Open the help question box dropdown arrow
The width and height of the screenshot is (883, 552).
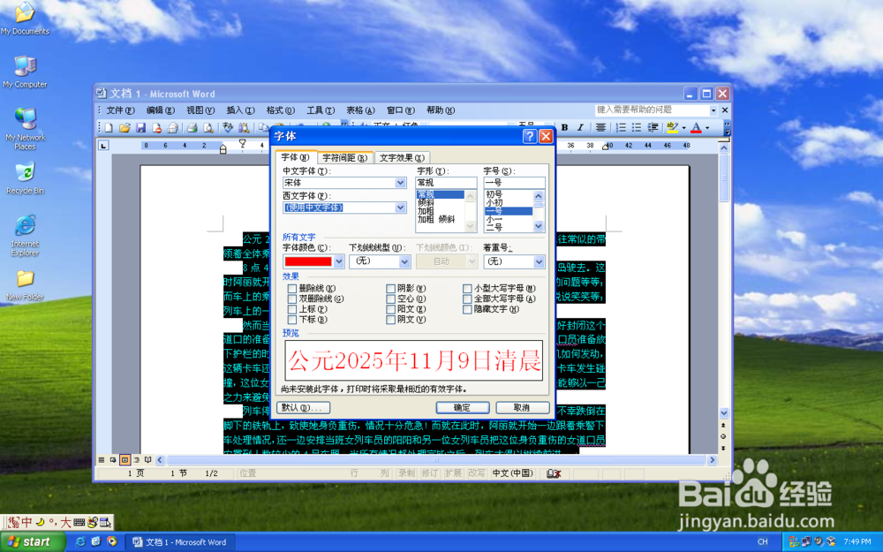pos(713,110)
